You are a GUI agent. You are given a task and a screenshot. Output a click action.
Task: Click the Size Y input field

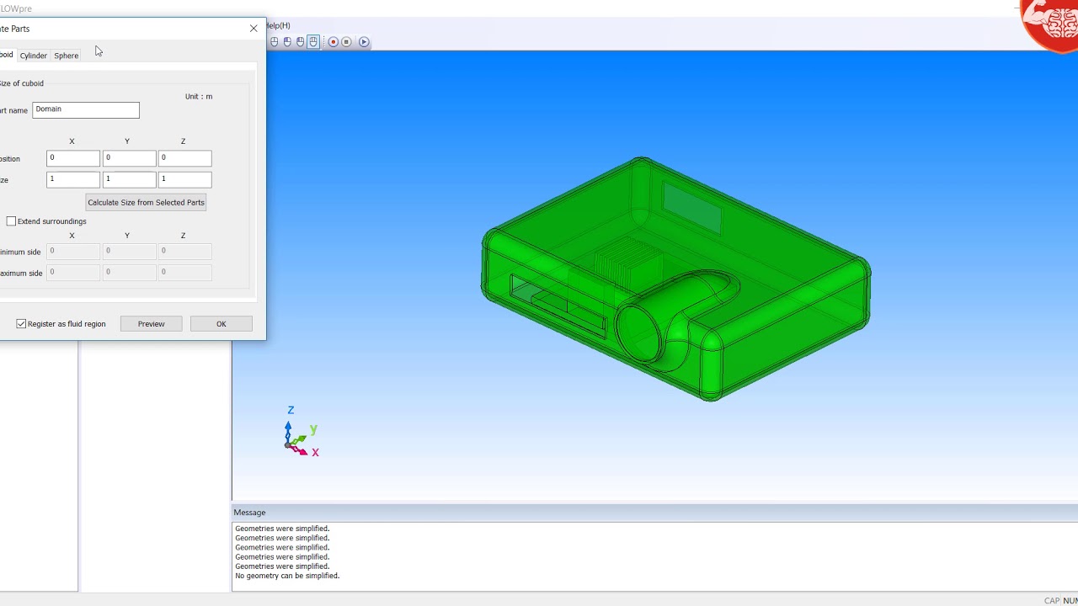pos(130,179)
